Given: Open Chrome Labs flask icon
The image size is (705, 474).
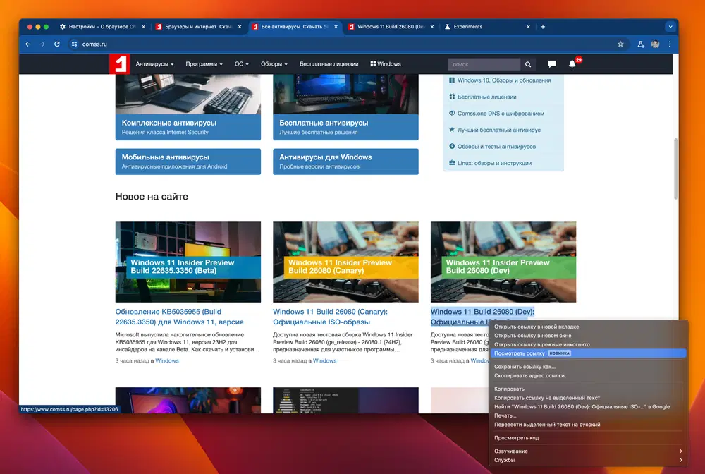Looking at the screenshot, I should click(641, 44).
